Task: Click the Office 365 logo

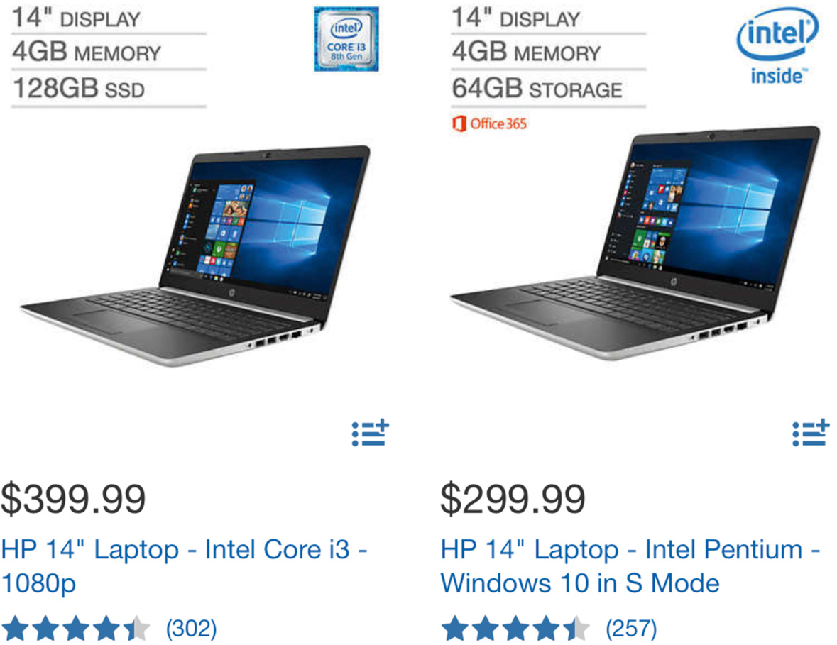Action: (490, 123)
